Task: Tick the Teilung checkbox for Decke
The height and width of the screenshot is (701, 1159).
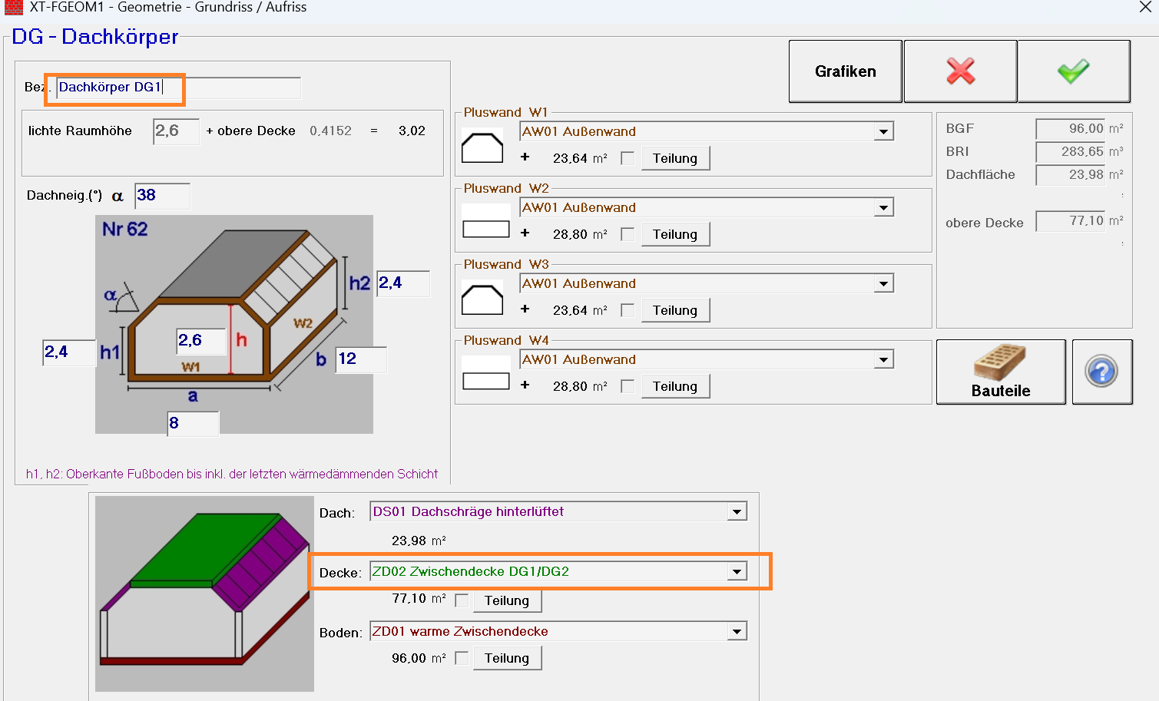Action: pyautogui.click(x=462, y=600)
